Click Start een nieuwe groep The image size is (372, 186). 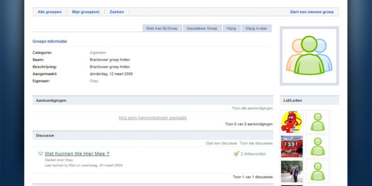[312, 12]
